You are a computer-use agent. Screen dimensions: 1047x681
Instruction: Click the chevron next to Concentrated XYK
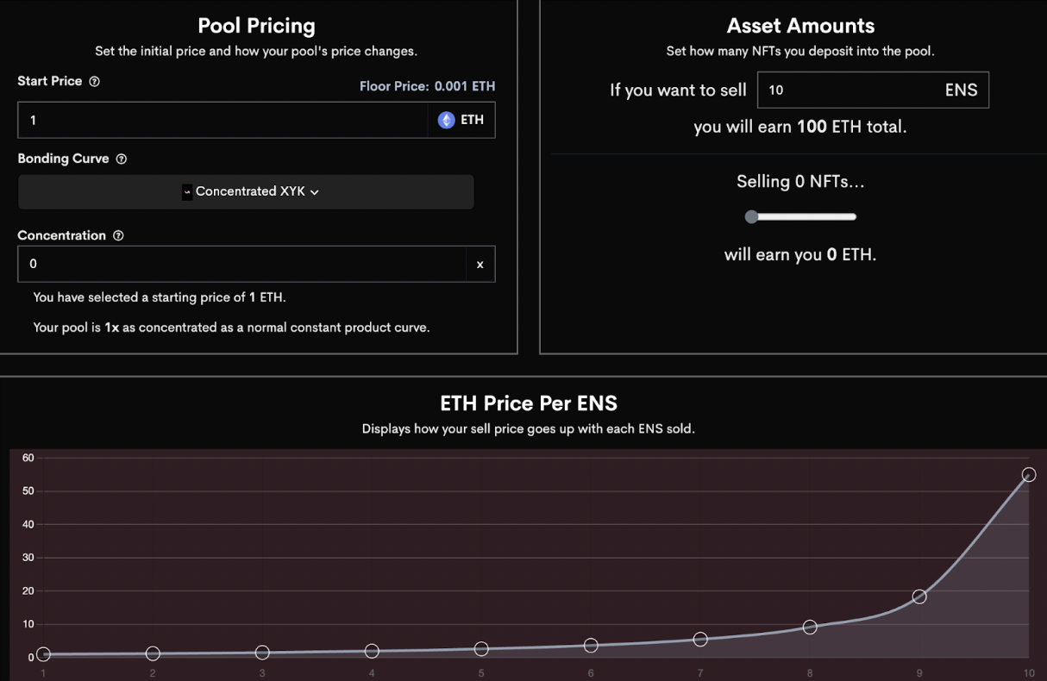[315, 192]
